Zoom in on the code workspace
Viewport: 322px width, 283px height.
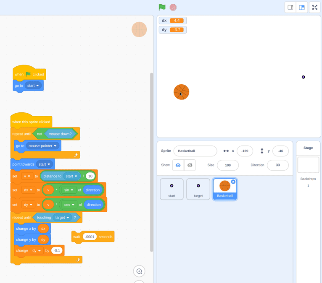[139, 271]
